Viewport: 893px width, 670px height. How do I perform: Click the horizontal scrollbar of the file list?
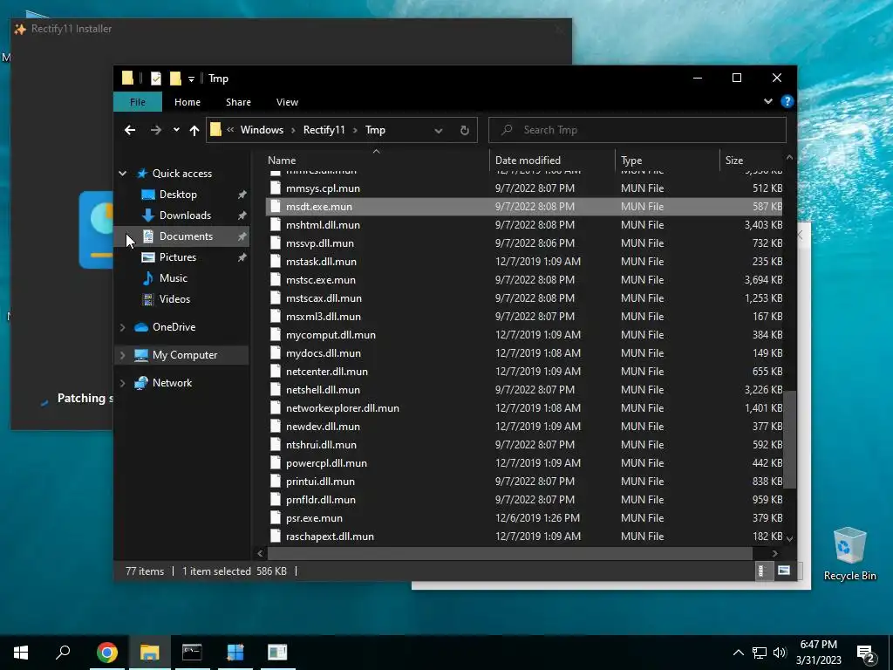tap(509, 553)
